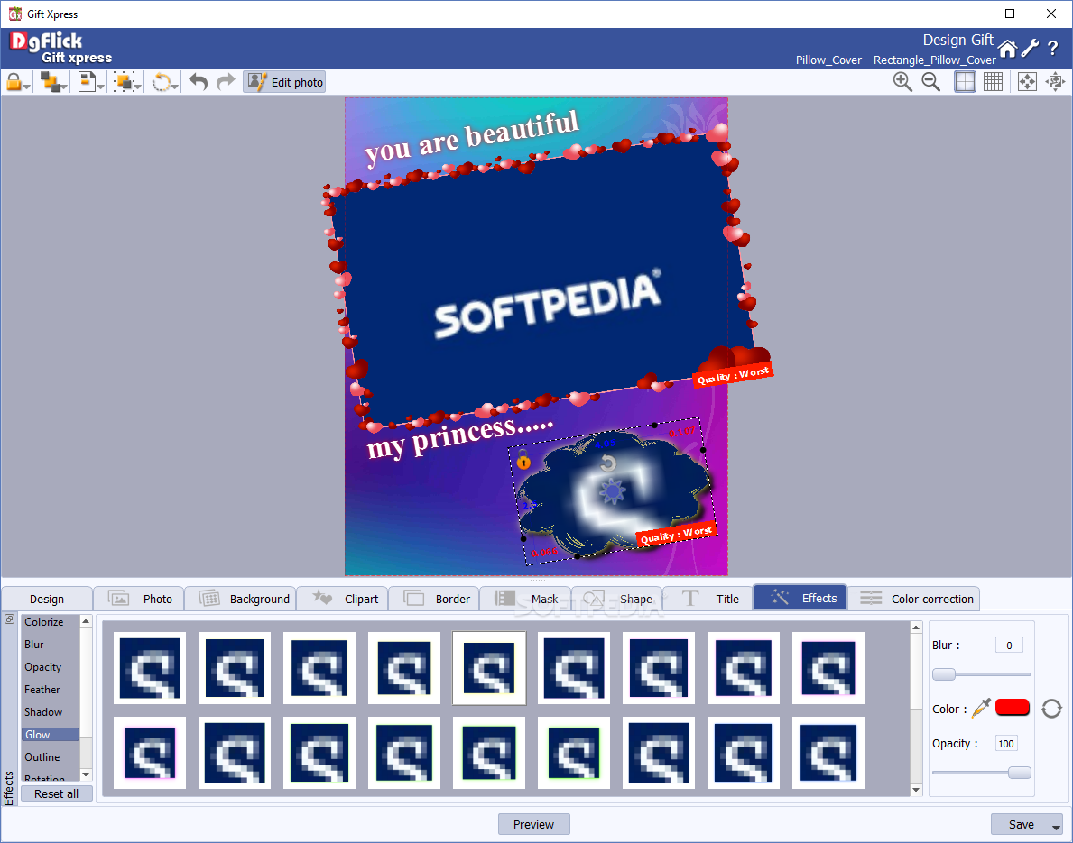Click the rotate handle icon on cloud photo

[x=607, y=463]
